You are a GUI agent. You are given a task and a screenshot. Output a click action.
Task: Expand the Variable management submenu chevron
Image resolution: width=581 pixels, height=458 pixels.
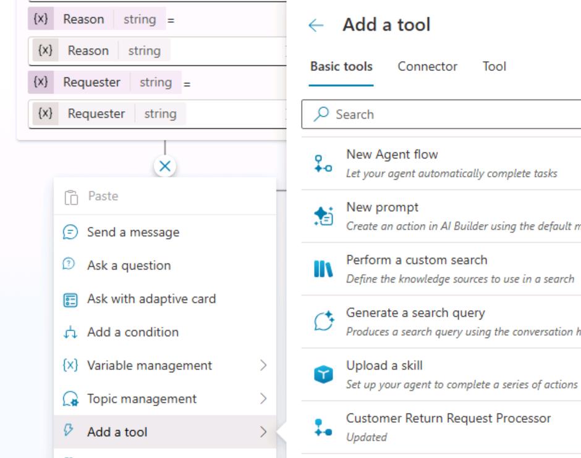point(263,365)
